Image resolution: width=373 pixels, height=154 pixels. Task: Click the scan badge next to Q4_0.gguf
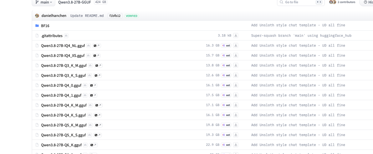85,85
